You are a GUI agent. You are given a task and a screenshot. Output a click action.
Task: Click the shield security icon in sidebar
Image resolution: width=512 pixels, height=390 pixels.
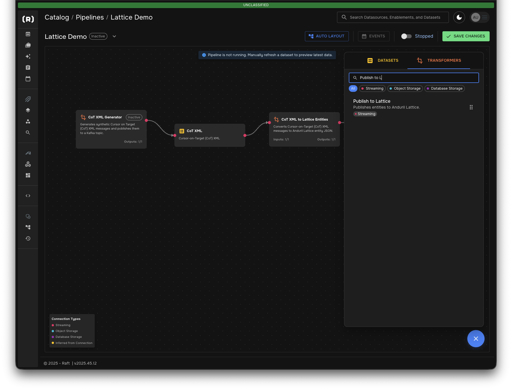[x=28, y=216]
